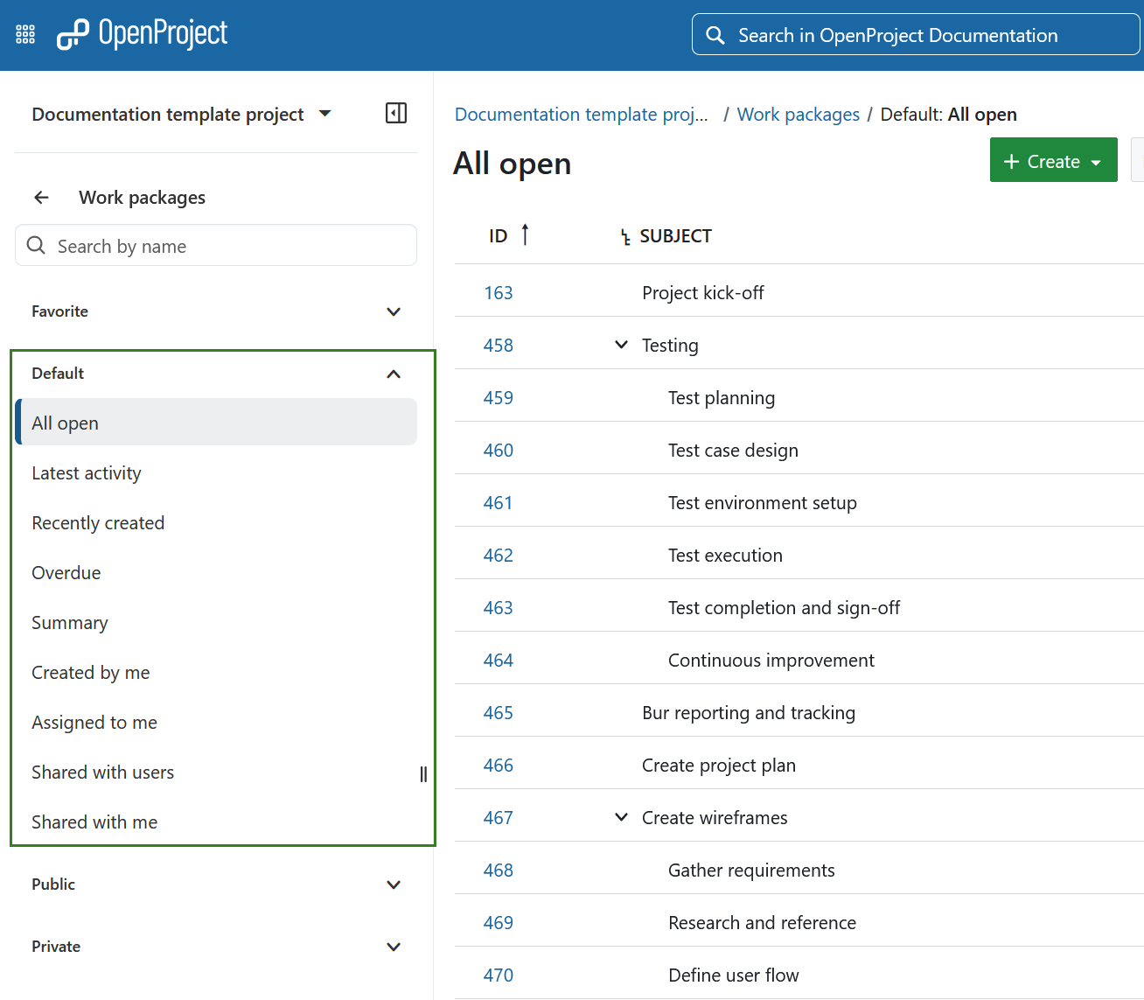Collapse sidebar with the panel icon
Image resolution: width=1144 pixels, height=1000 pixels.
coord(395,113)
